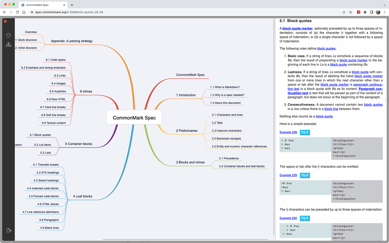Click the mind map structure layout icon
389x243 pixels.
click(9, 45)
